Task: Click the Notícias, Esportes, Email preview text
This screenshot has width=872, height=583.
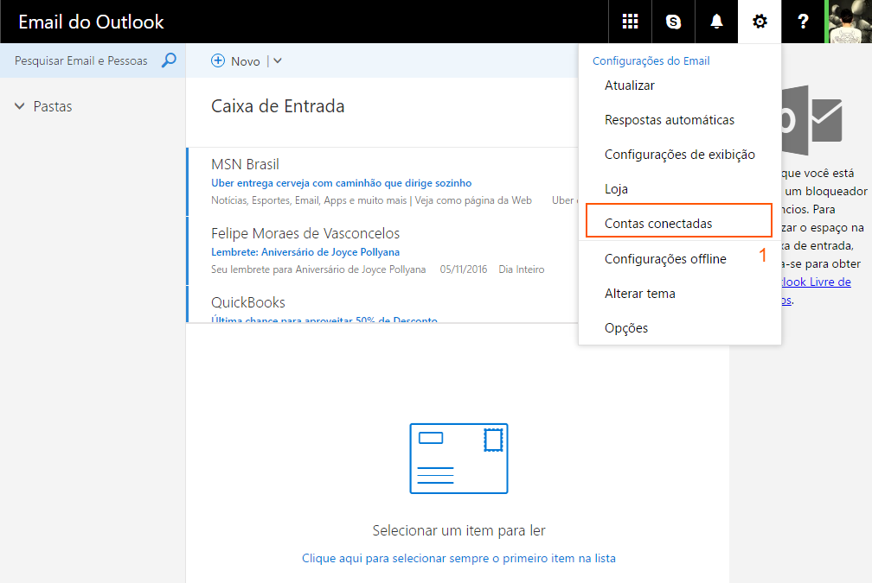Action: [x=371, y=200]
